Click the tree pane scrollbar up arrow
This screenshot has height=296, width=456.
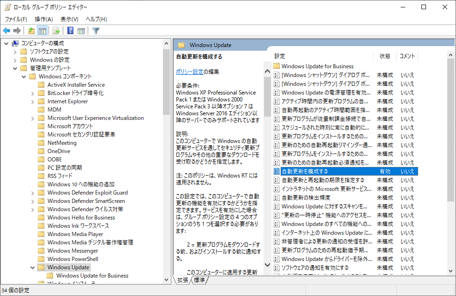tap(166, 44)
